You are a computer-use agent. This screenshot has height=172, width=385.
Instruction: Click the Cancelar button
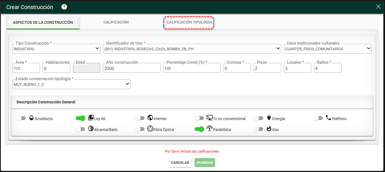[x=180, y=162]
